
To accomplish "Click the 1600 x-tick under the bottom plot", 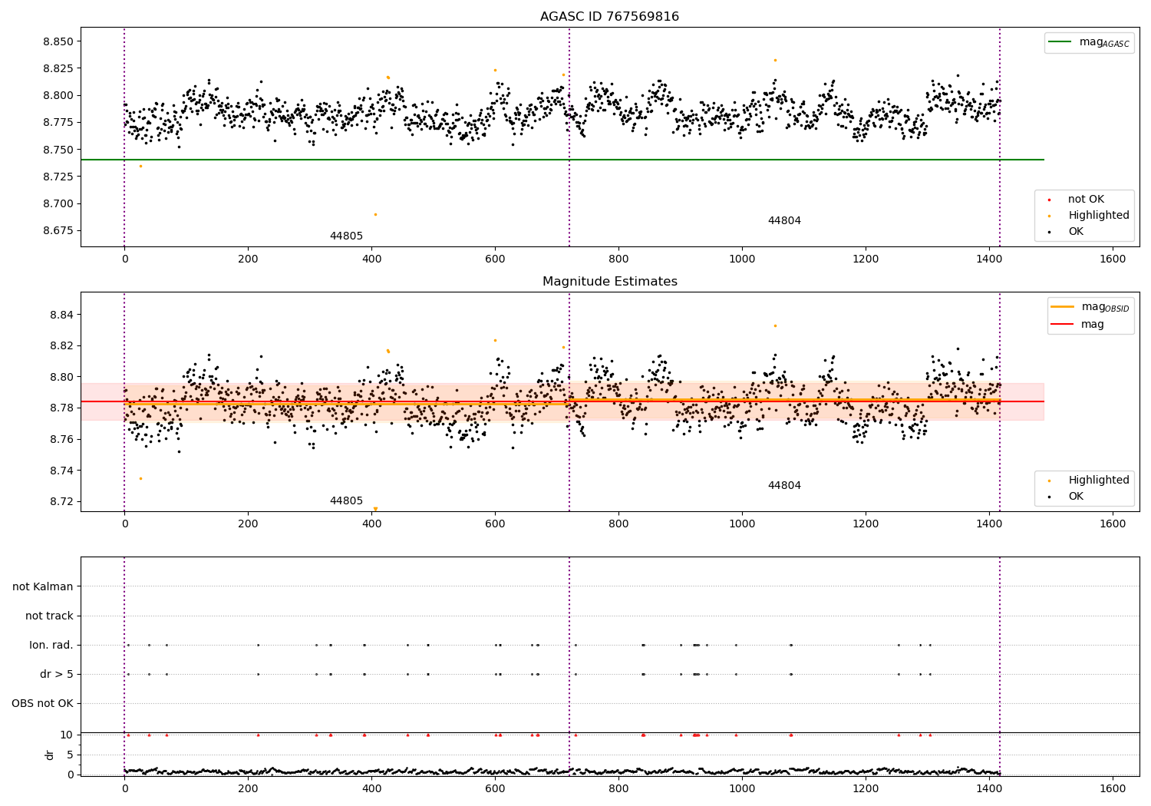I will click(x=1113, y=789).
